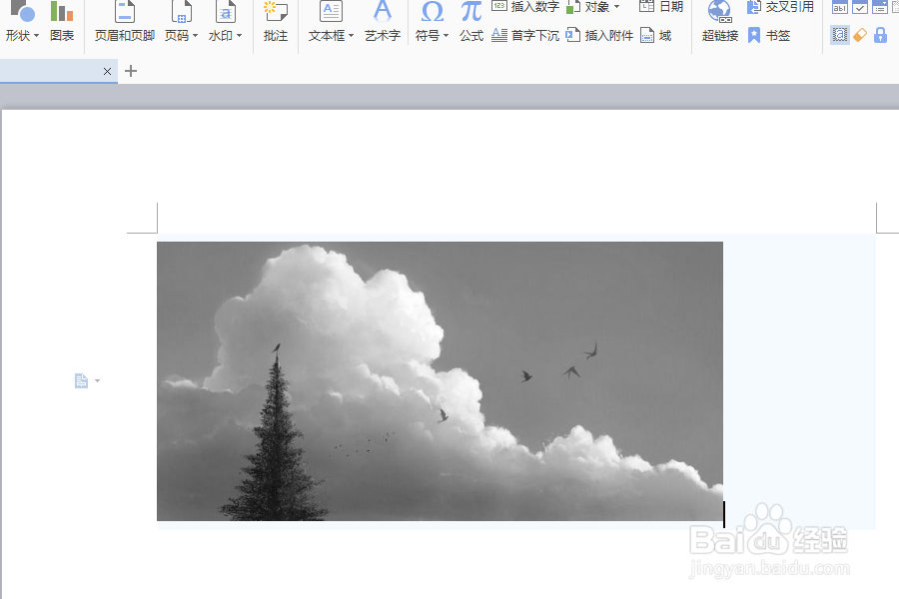Apply 首字下沉 drop cap

pos(525,36)
